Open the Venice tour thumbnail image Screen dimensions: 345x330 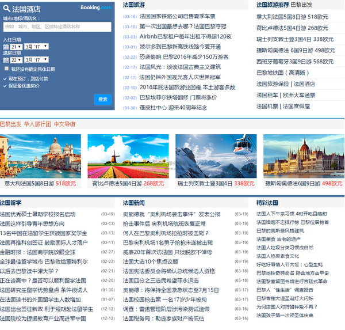click(x=40, y=156)
